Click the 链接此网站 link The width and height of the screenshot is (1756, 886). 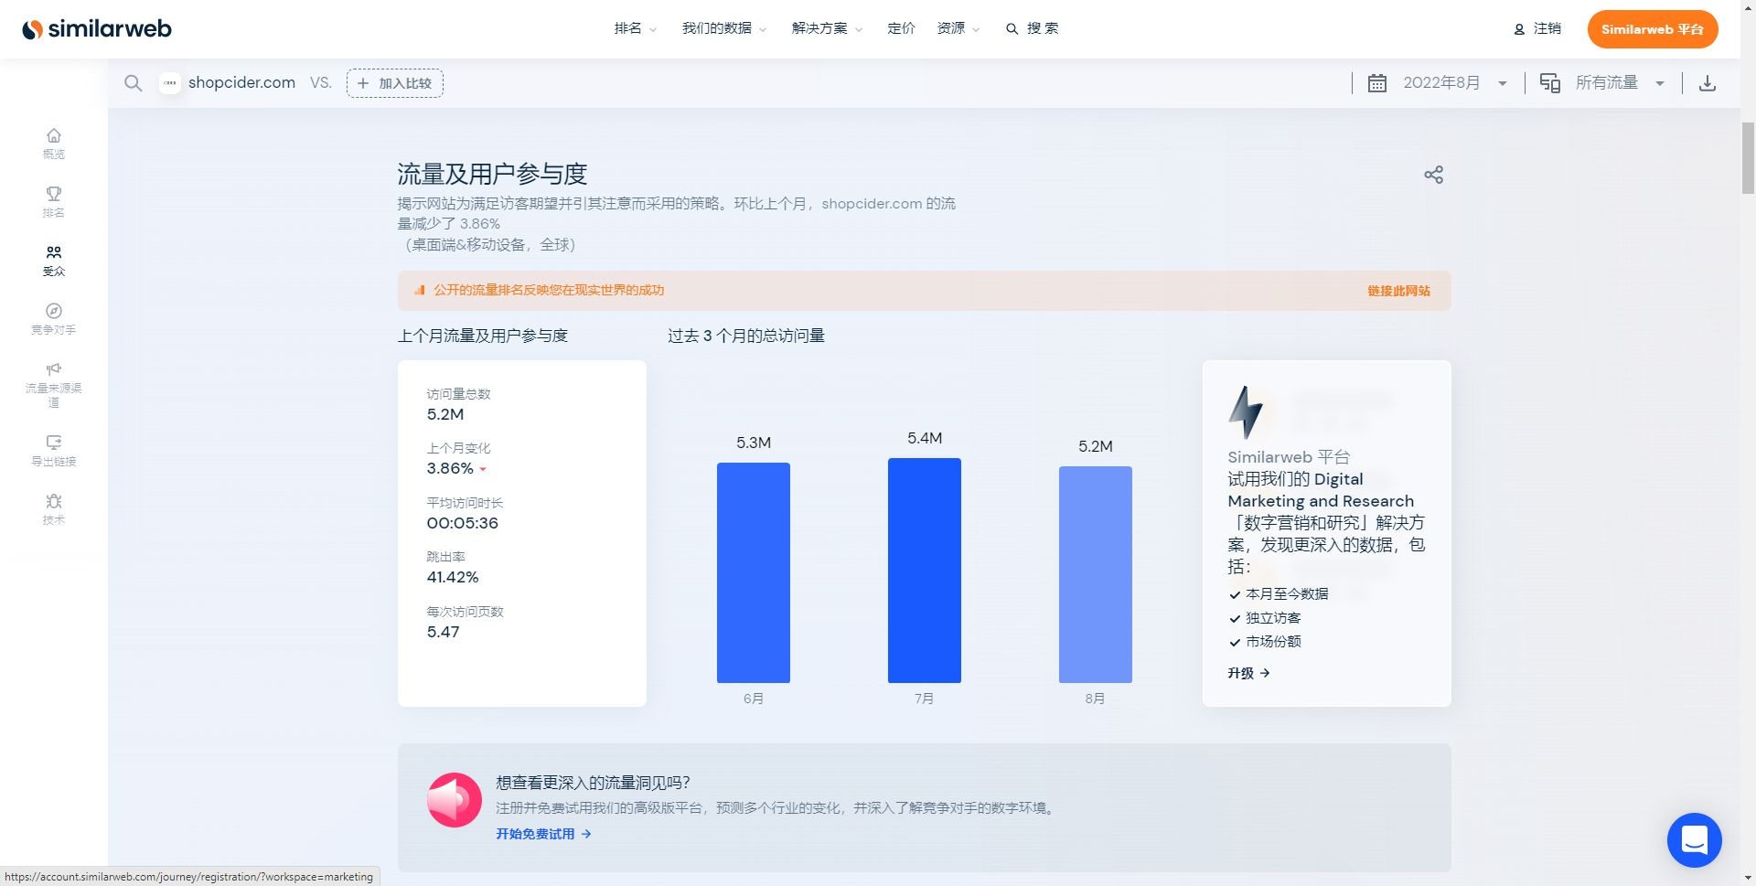[1398, 291]
